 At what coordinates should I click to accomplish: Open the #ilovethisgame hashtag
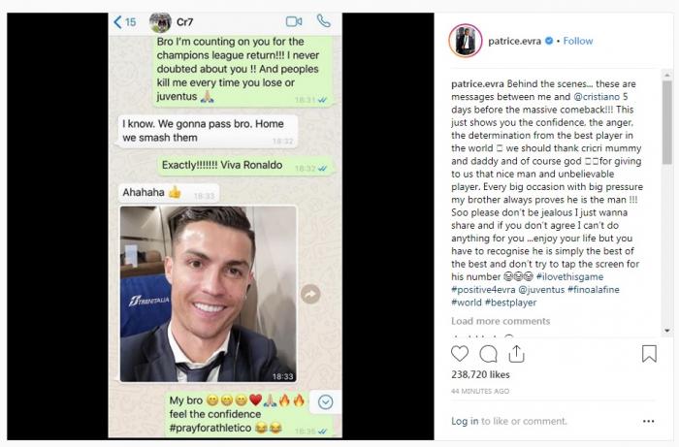tap(569, 276)
